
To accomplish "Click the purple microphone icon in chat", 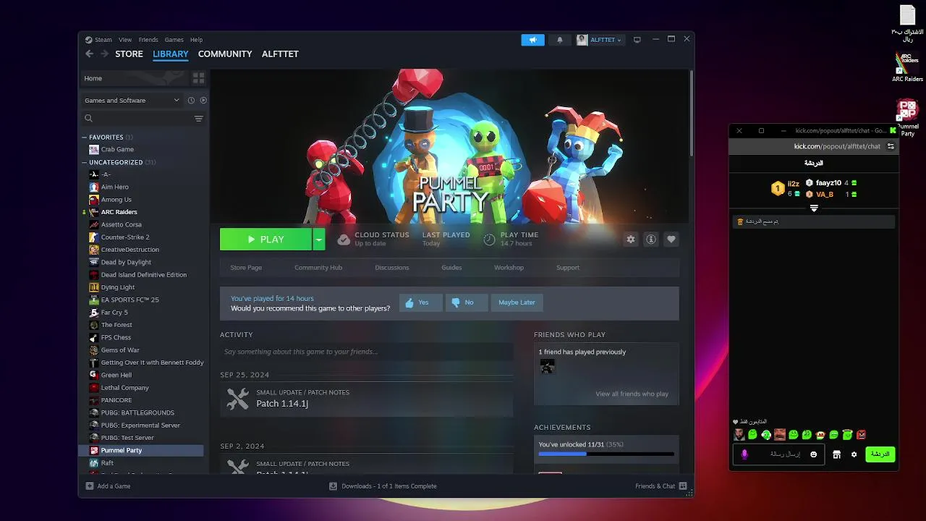I will tap(744, 454).
